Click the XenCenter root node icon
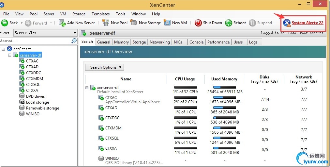Image resolution: width=330 pixels, height=167 pixels. click(x=9, y=49)
